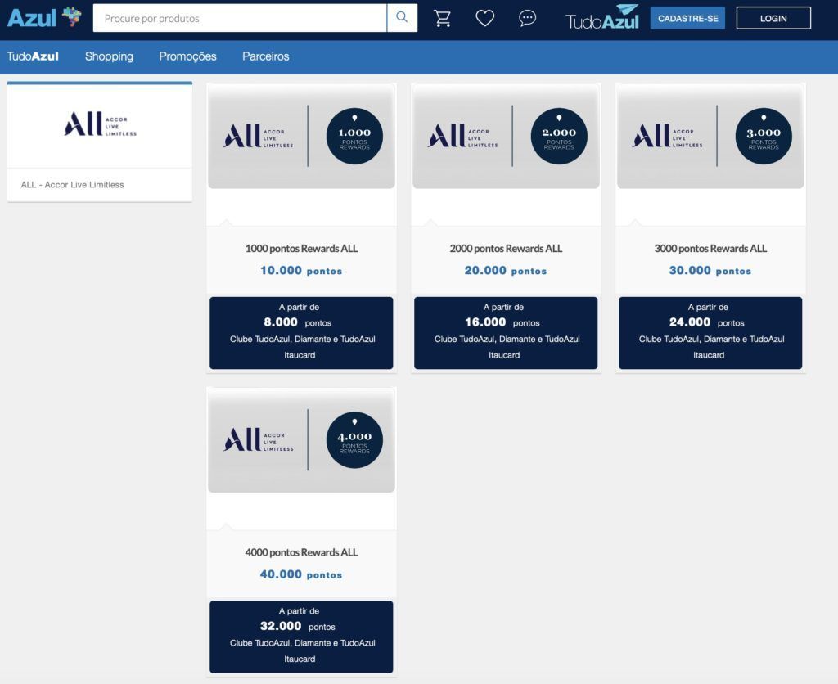Open the Shopping menu item
This screenshot has width=838, height=684.
pyautogui.click(x=109, y=56)
